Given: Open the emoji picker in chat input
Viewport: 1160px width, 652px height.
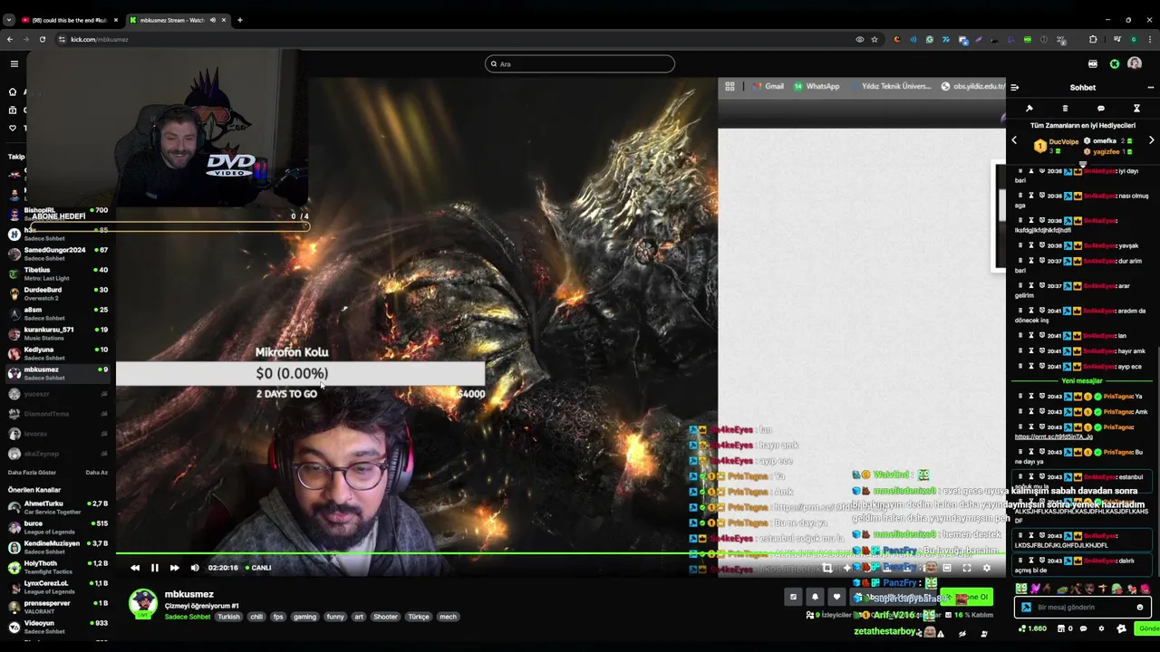Looking at the screenshot, I should tap(1140, 608).
